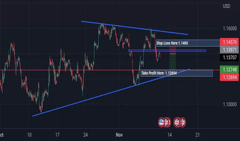Click the red 1.14576 stop price label
The image size is (240, 141).
[x=229, y=42]
